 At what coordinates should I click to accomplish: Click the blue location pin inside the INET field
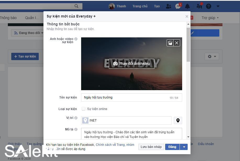tap(85, 120)
